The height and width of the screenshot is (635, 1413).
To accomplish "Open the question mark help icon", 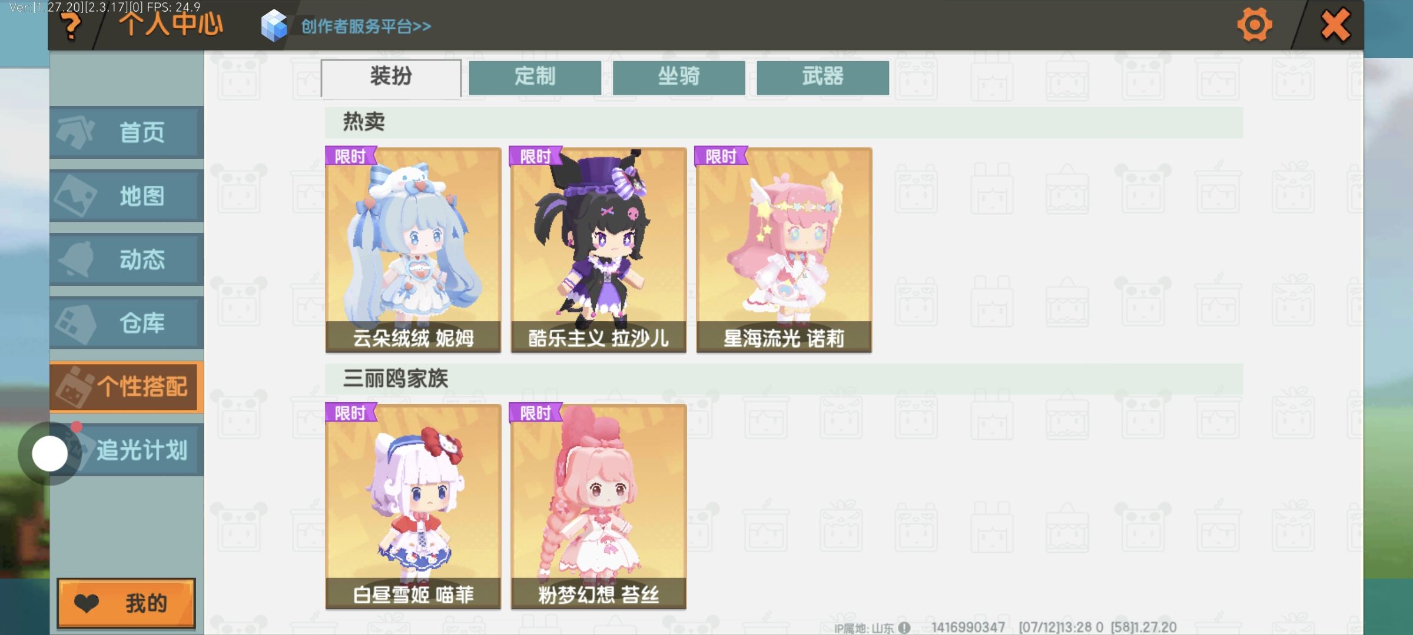I will (71, 26).
